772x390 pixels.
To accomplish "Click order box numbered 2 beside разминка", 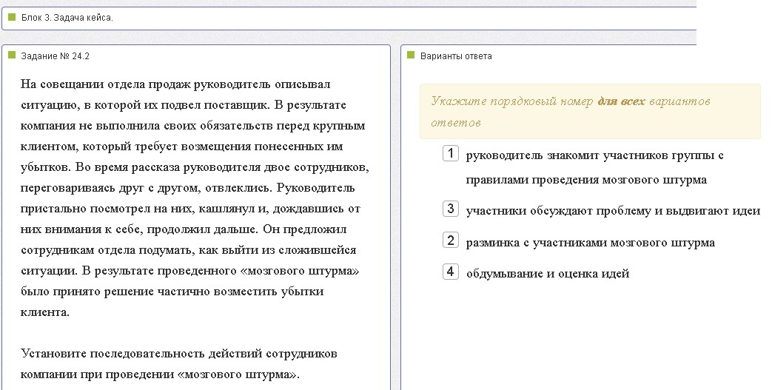I will coord(451,241).
